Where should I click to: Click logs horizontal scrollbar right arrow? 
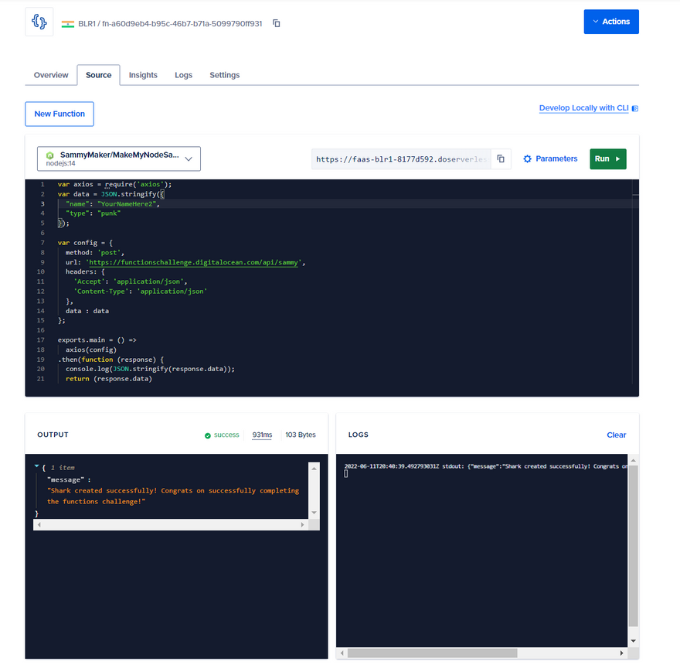coord(621,653)
